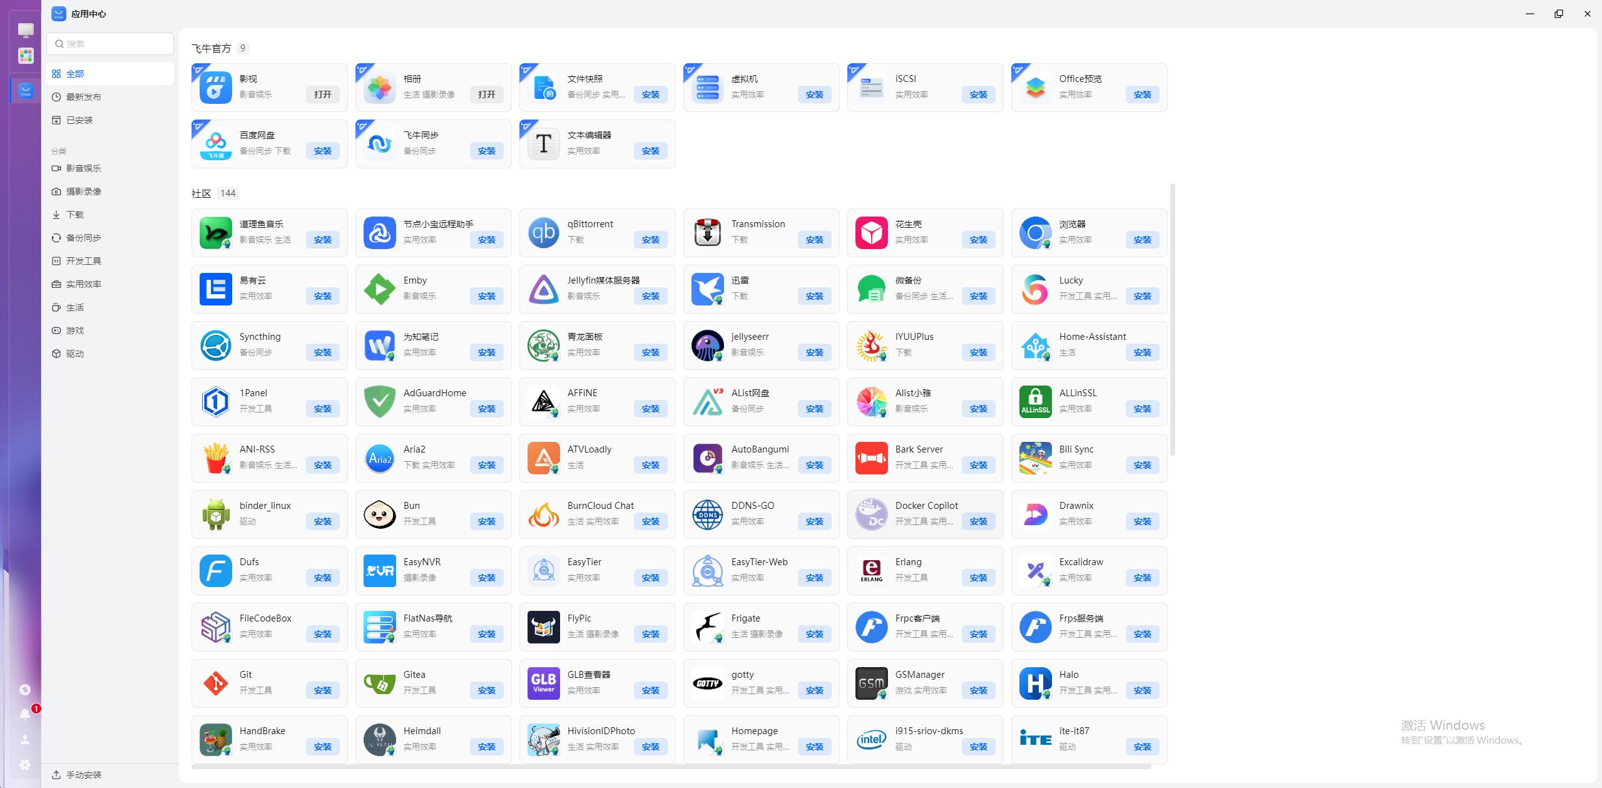This screenshot has width=1602, height=788.
Task: Click the Home-Assistant app icon
Action: pos(1035,345)
